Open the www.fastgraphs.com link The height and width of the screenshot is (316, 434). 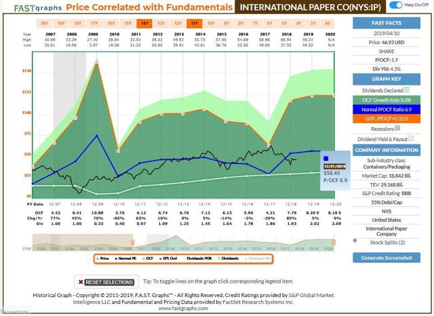[x=183, y=309]
